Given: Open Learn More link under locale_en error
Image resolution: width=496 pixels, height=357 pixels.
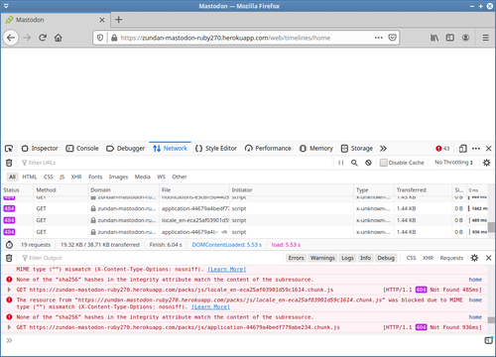Looking at the screenshot, I should (210, 307).
